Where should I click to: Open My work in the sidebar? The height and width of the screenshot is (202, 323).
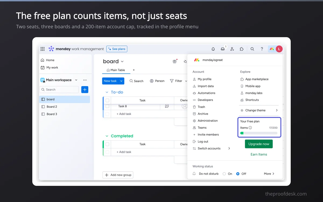point(49,68)
